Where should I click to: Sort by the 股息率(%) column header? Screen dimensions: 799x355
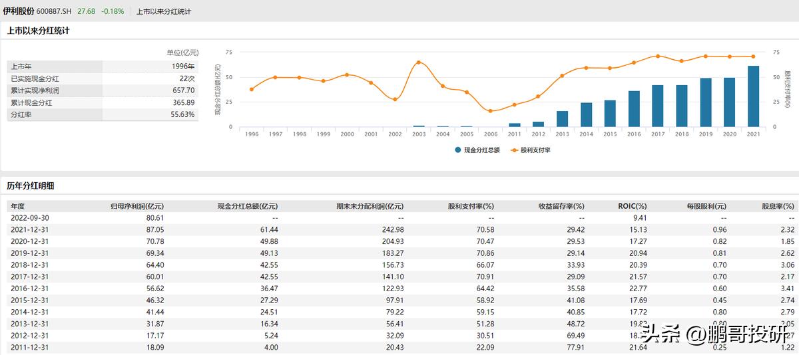(778, 206)
